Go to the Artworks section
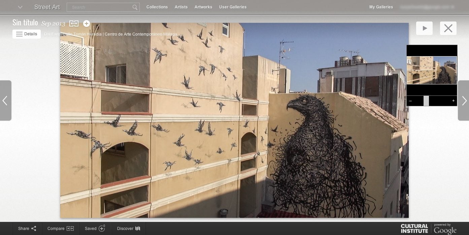The image size is (469, 235). (203, 7)
